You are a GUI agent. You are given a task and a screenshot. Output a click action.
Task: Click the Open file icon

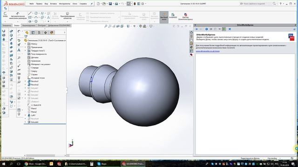tap(104, 4)
